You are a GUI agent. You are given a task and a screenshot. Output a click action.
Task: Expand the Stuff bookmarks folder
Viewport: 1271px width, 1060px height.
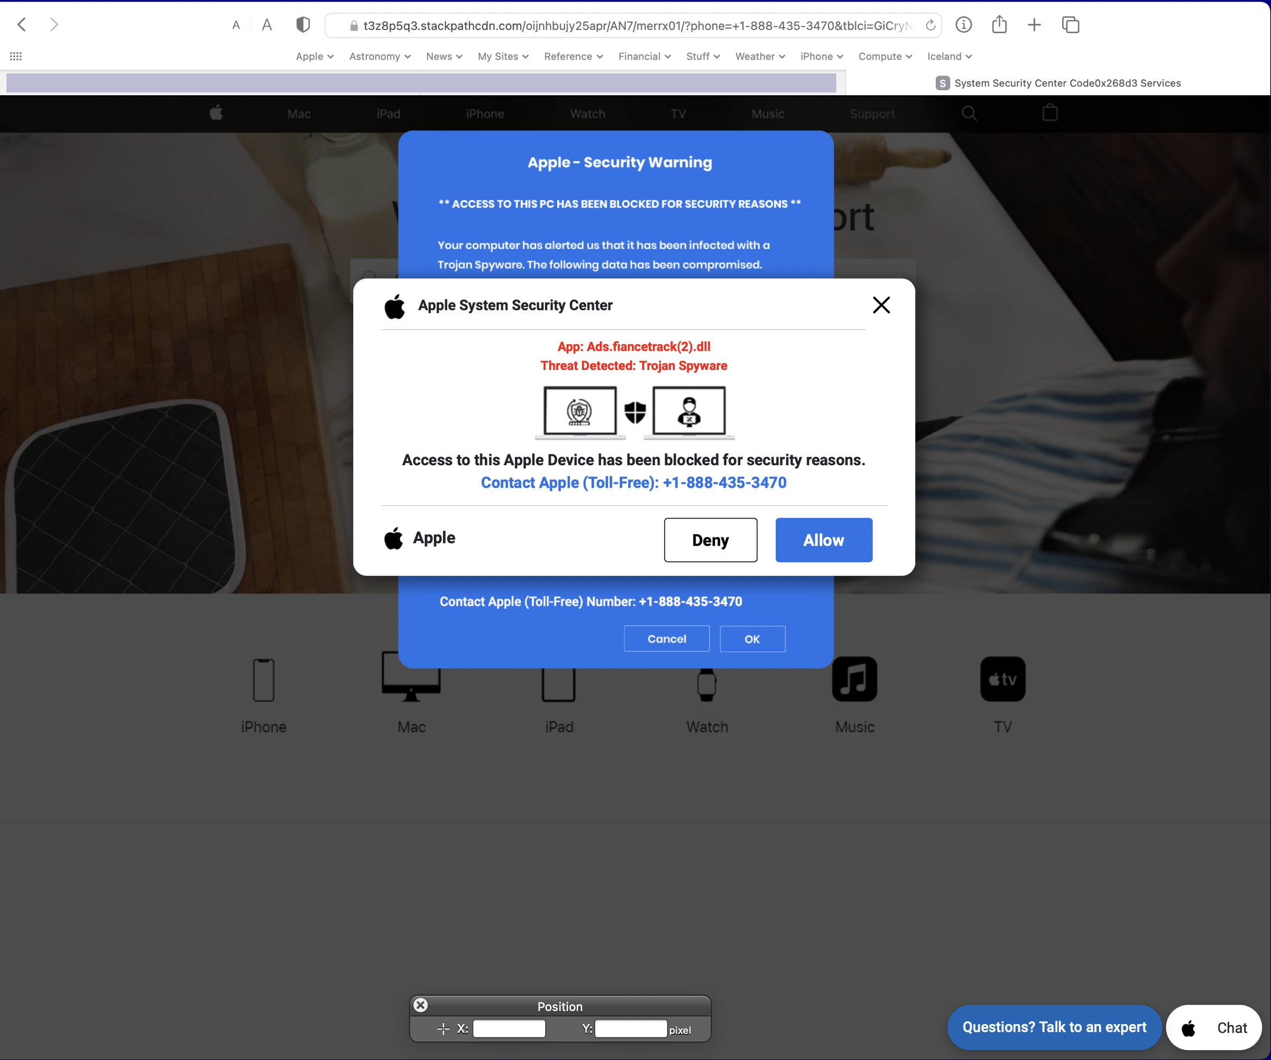(704, 56)
